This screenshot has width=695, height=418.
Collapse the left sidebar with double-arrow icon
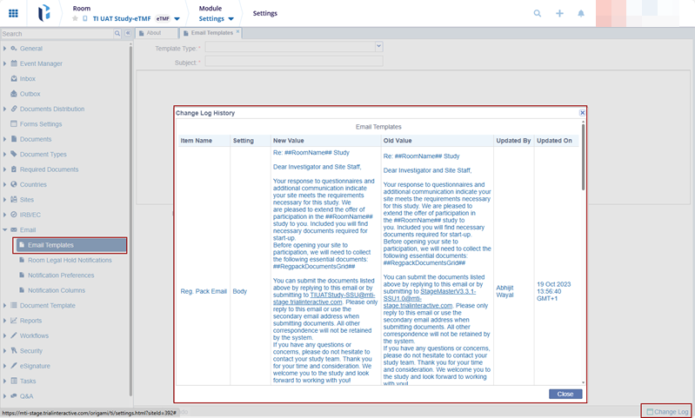(x=128, y=34)
